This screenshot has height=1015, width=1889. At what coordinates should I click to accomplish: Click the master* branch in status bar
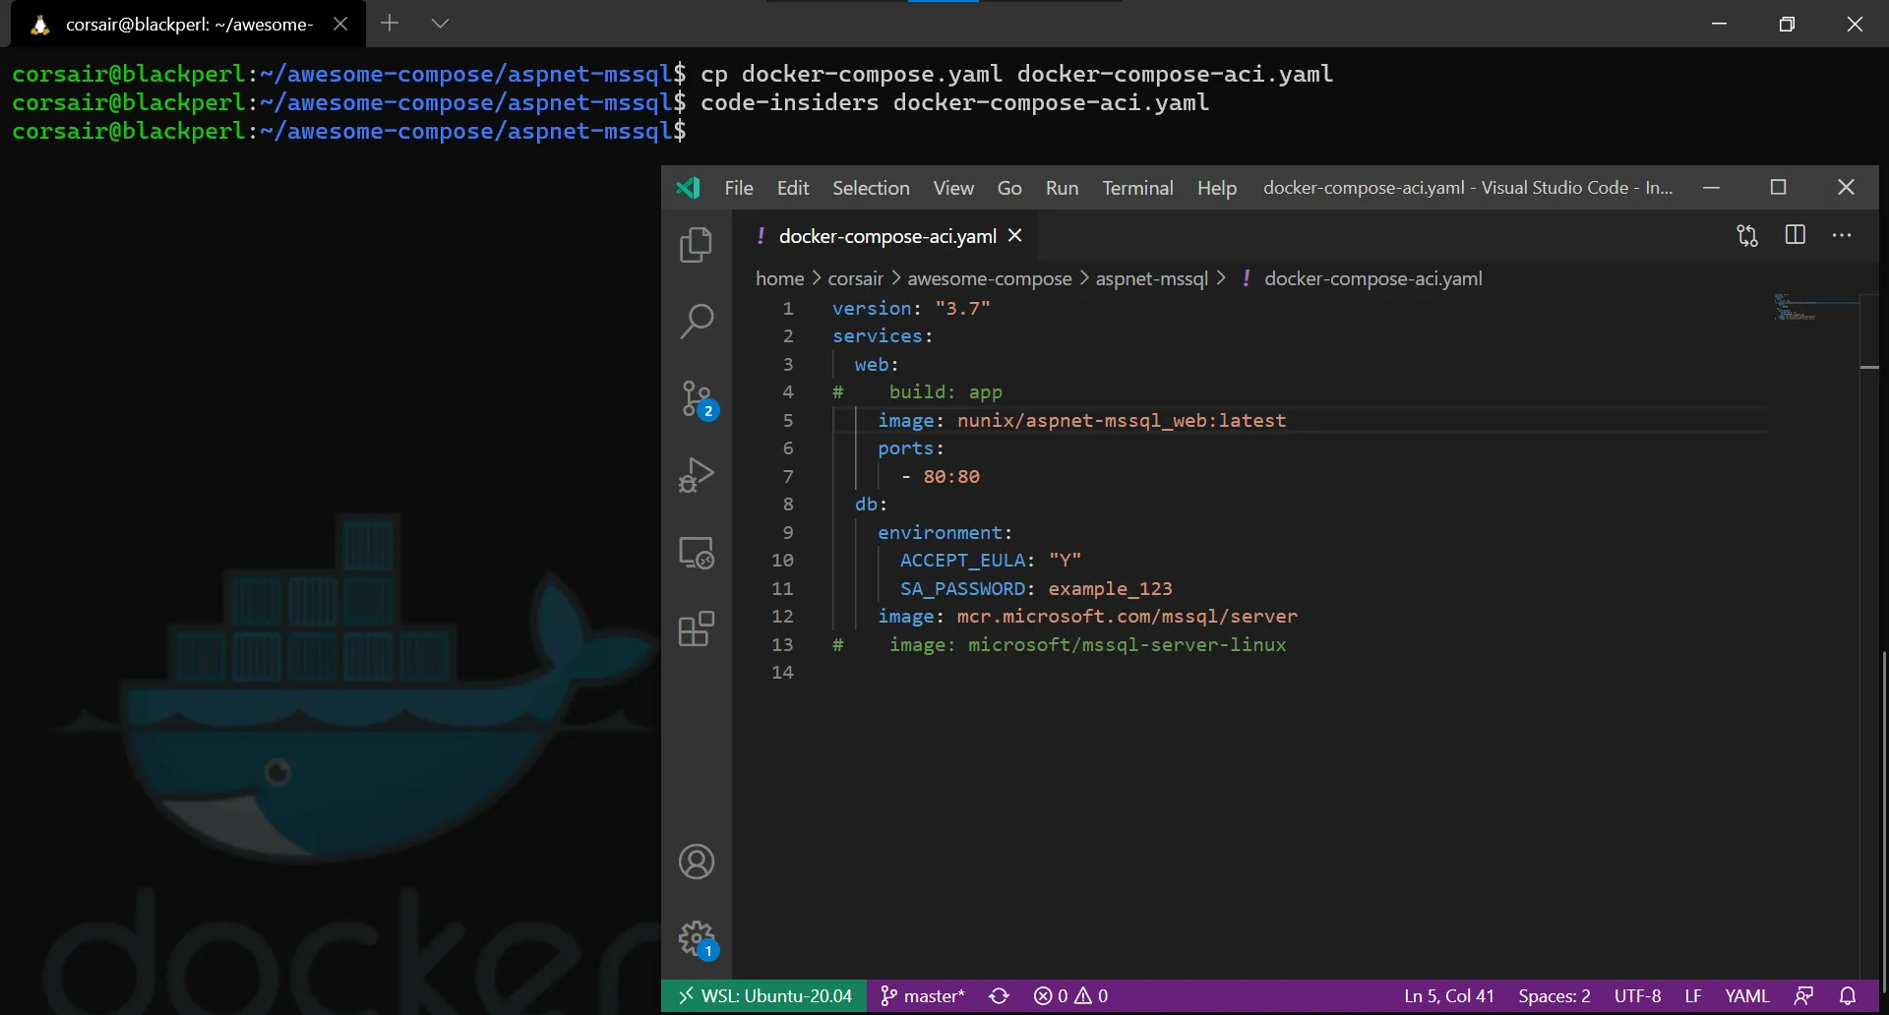tap(922, 996)
